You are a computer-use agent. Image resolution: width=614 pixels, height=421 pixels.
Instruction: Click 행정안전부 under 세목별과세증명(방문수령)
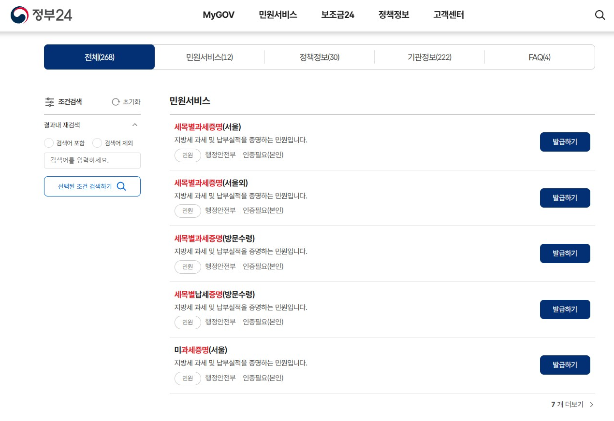click(x=220, y=266)
